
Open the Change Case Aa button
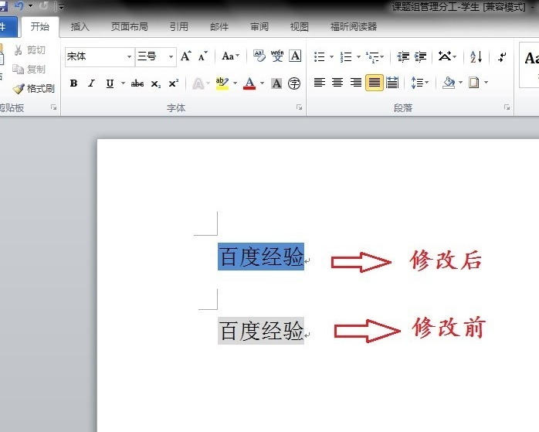(x=230, y=56)
